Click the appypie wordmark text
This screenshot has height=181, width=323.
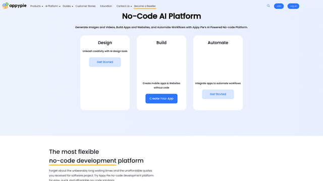pyautogui.click(x=18, y=6)
